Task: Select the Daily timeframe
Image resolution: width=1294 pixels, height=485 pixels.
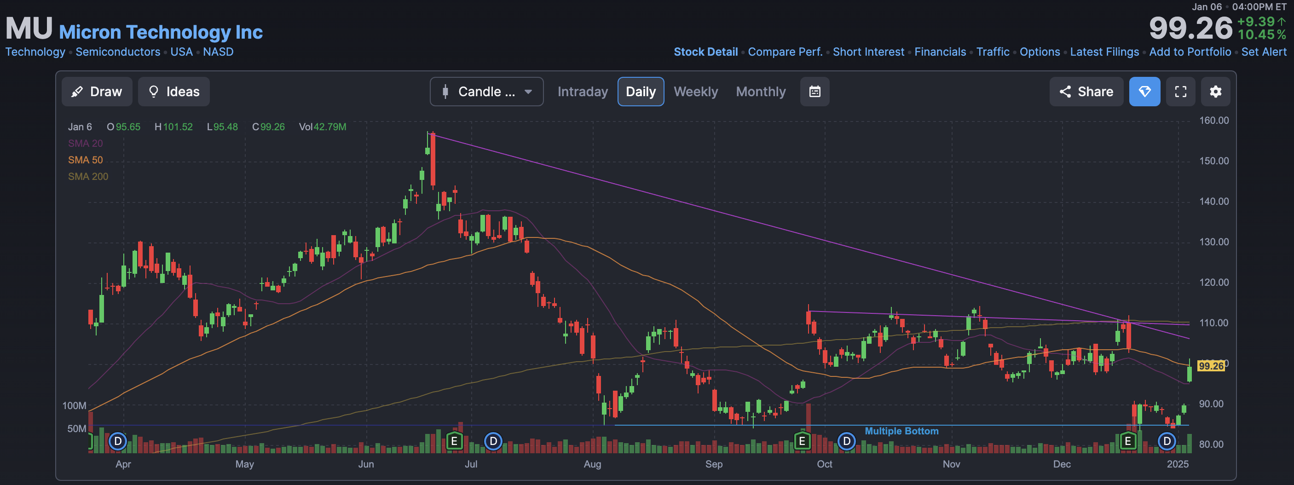Action: [x=641, y=92]
